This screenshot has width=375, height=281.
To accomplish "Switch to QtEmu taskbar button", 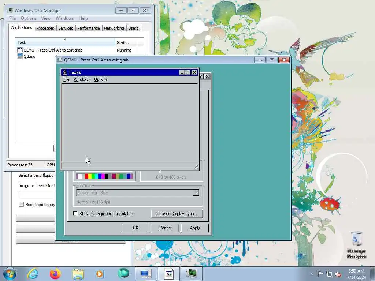I will tap(146, 274).
